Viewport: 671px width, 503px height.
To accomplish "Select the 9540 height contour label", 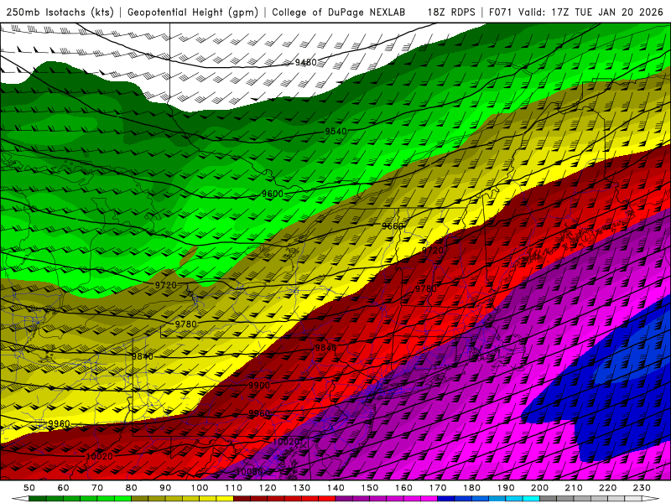I will point(335,132).
